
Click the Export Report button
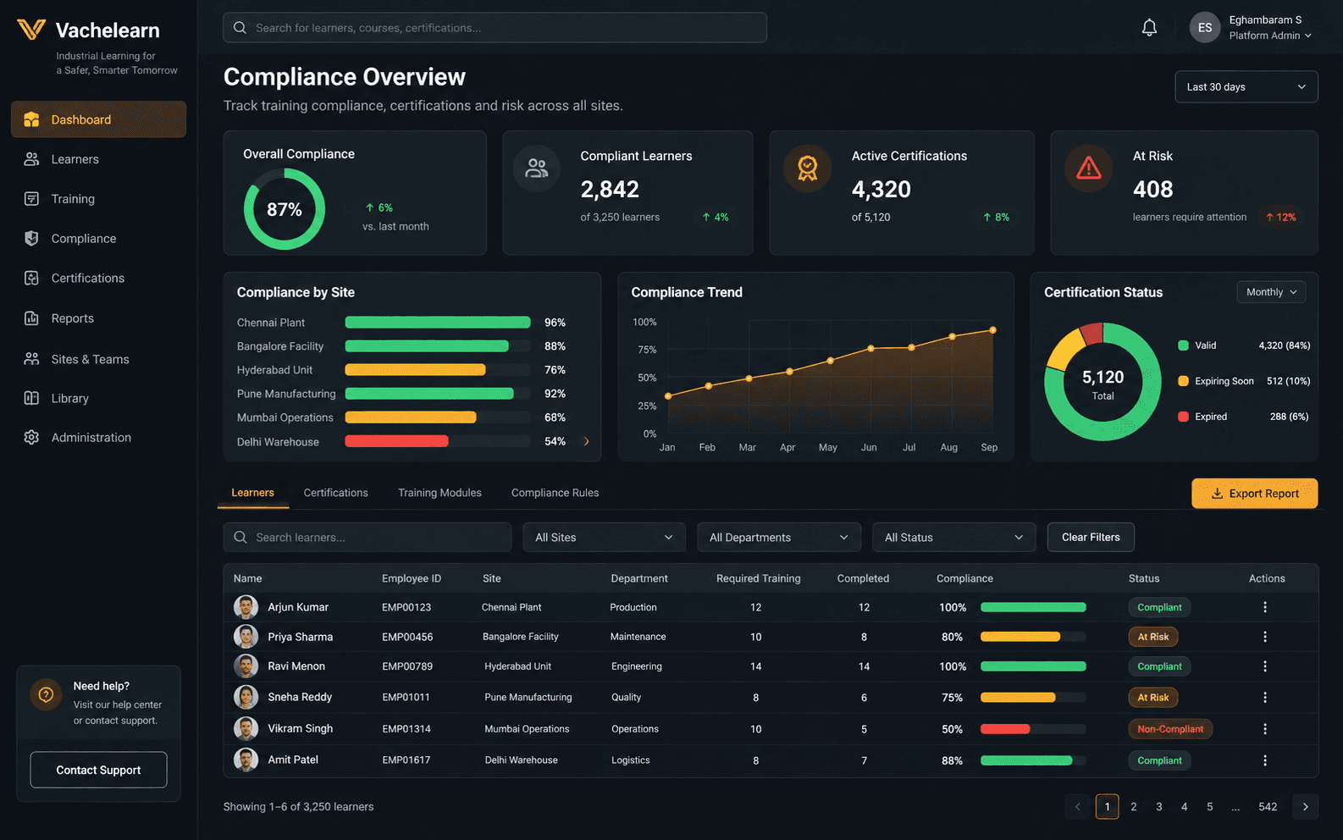pos(1254,494)
